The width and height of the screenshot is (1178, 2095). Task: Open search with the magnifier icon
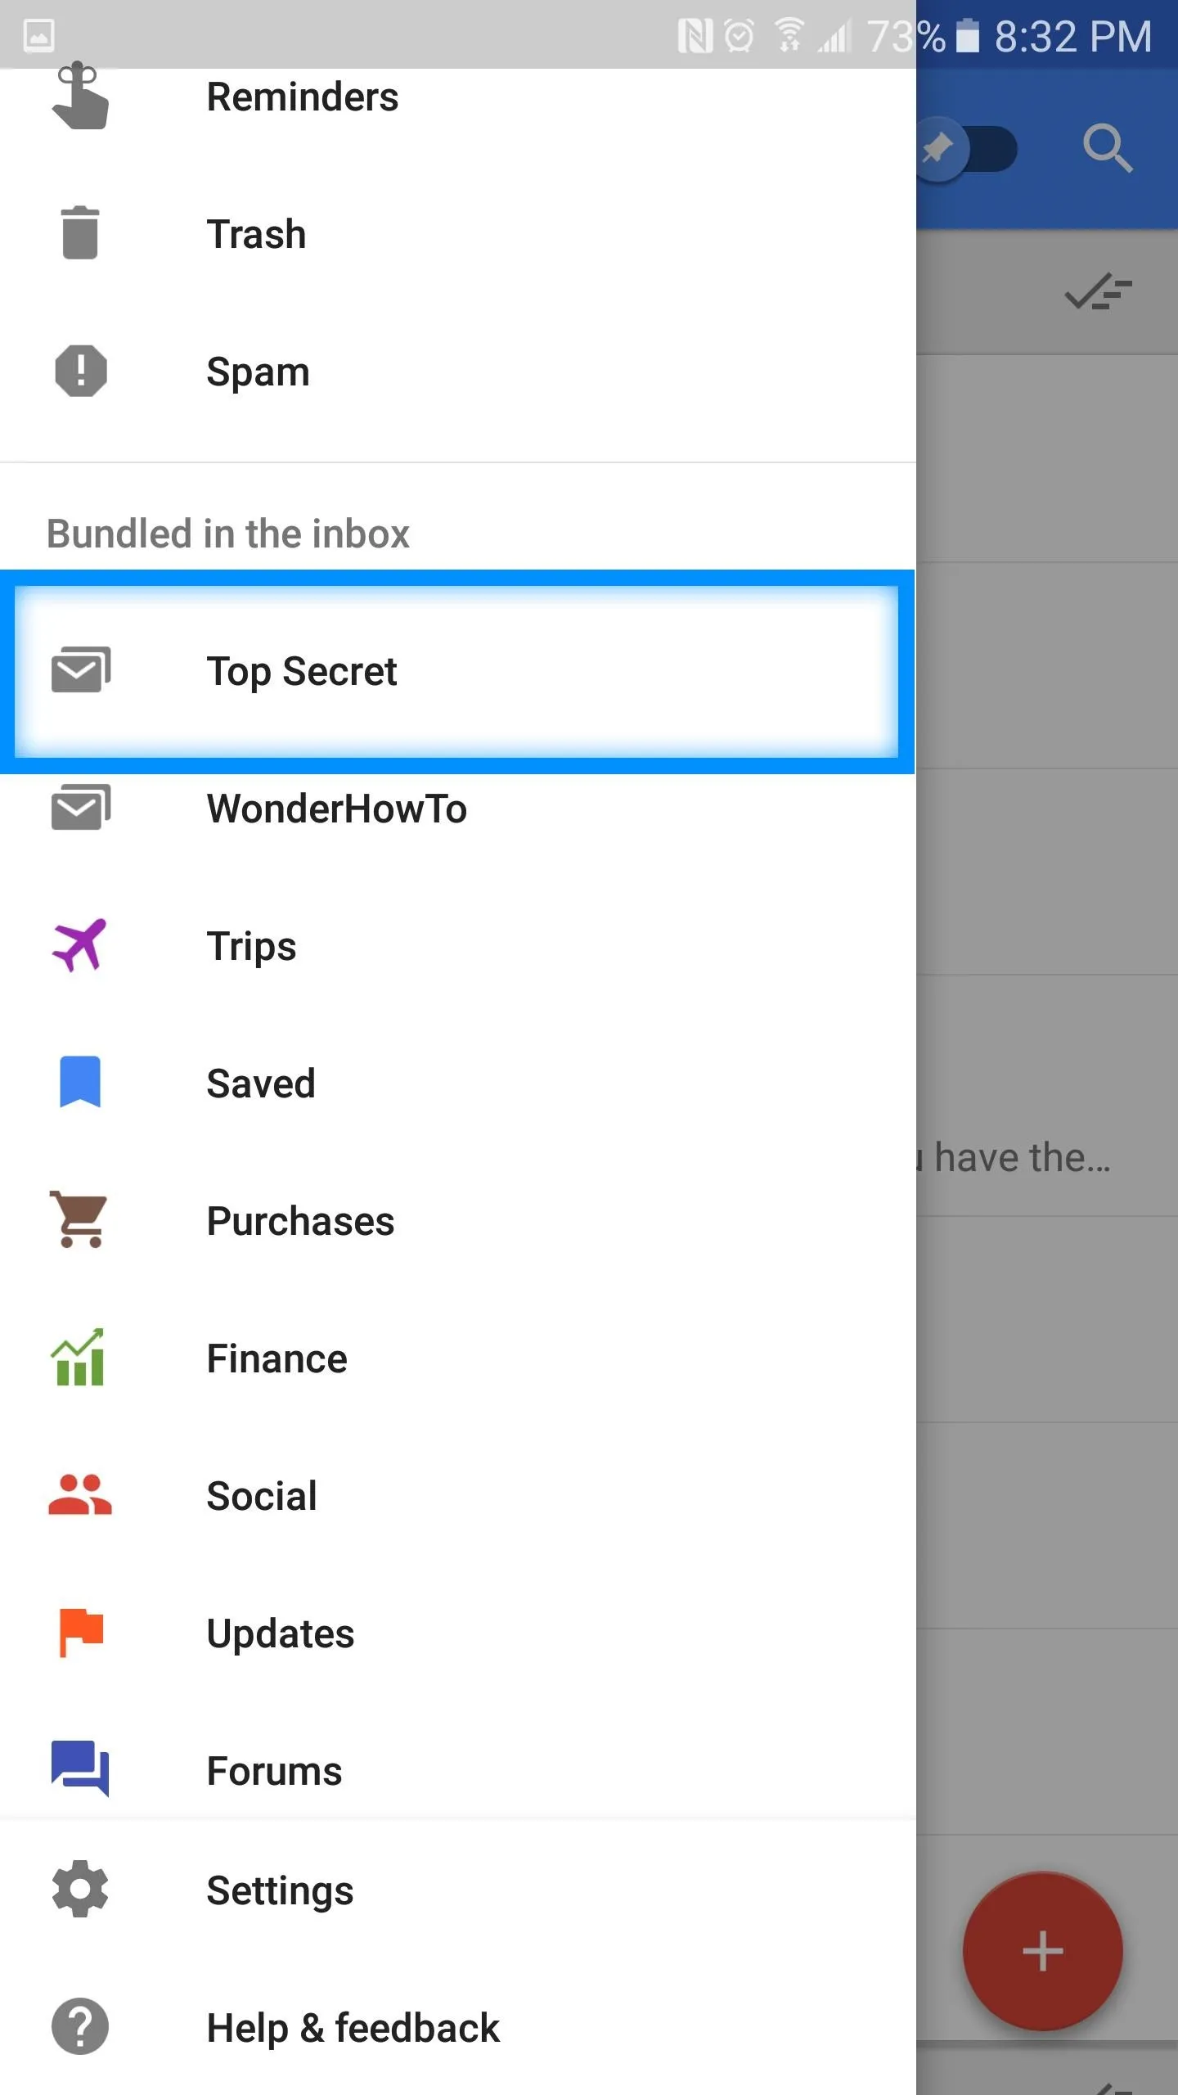[1108, 148]
